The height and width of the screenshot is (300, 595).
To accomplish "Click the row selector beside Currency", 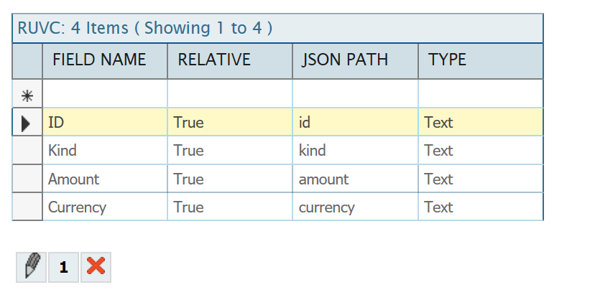I will (27, 207).
